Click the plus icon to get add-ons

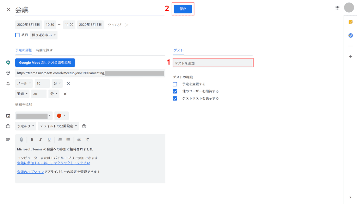351,56
